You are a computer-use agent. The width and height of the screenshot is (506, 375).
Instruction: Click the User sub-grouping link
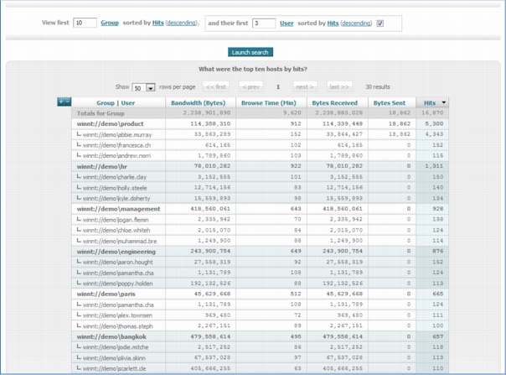click(x=287, y=23)
